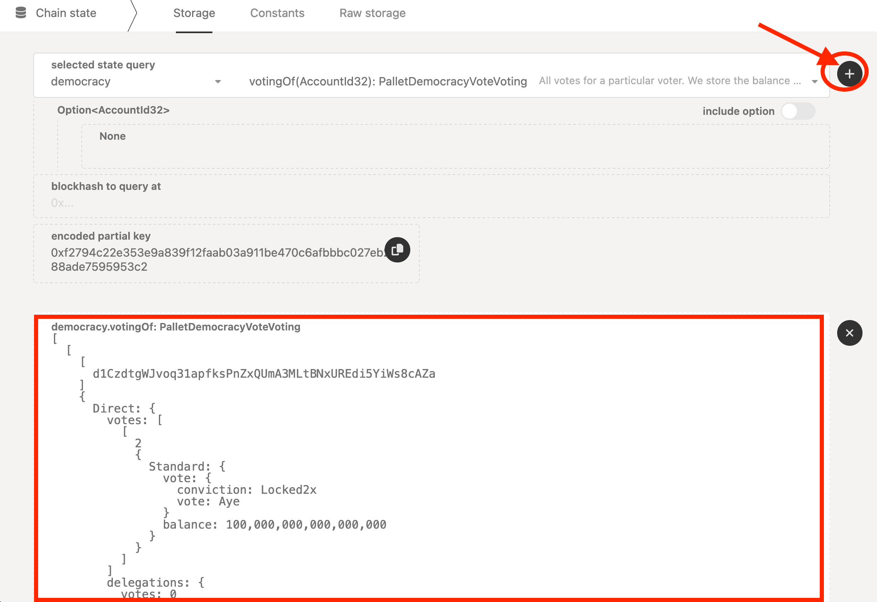The width and height of the screenshot is (877, 602).
Task: Click the encoded partial key hex value
Action: pyautogui.click(x=218, y=259)
